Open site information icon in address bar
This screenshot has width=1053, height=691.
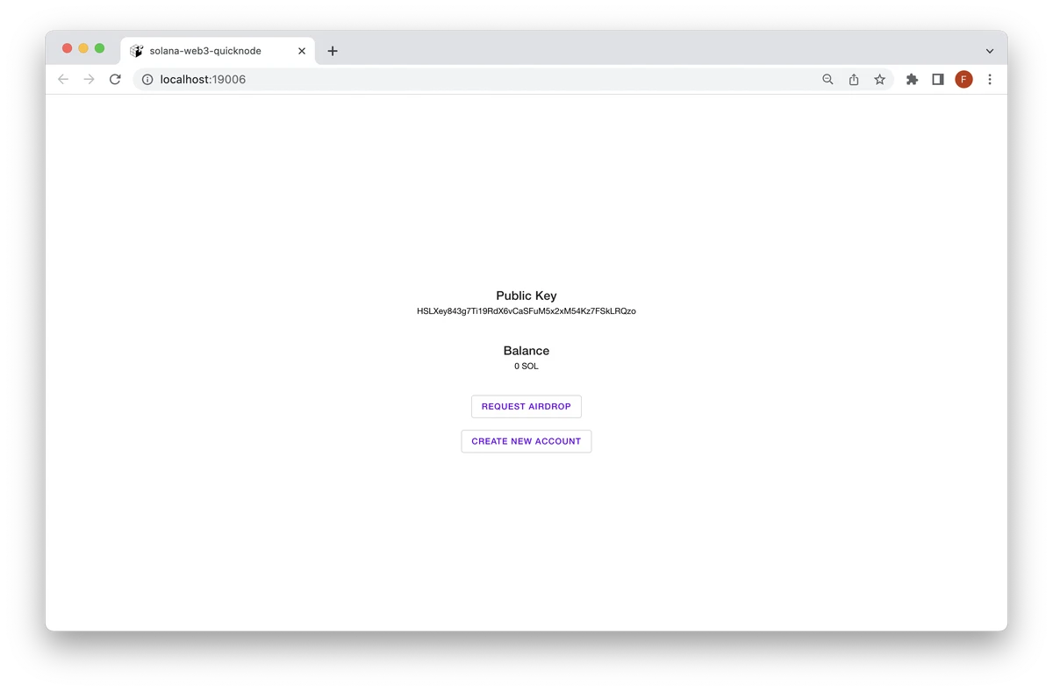click(x=147, y=80)
